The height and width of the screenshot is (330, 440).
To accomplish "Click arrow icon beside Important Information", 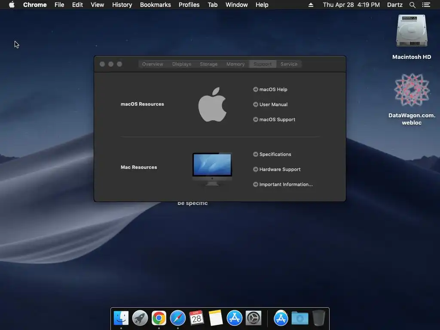I will tap(255, 184).
